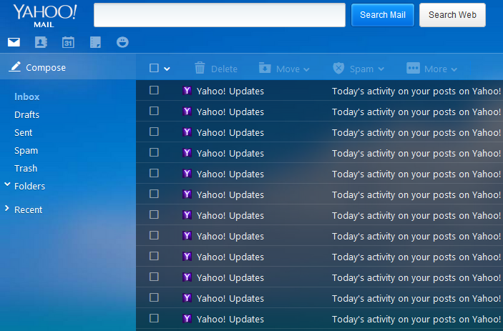This screenshot has width=503, height=331.
Task: Open the bottom-most email's subject line
Action: (416, 320)
